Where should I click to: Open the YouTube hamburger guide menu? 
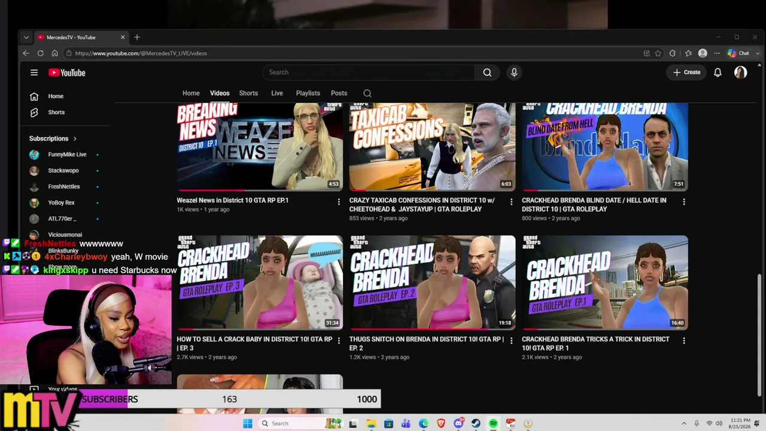pyautogui.click(x=34, y=72)
